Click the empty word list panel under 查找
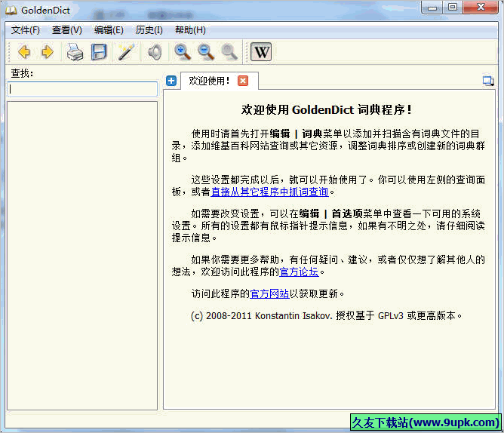This screenshot has width=504, height=433. [x=82, y=256]
